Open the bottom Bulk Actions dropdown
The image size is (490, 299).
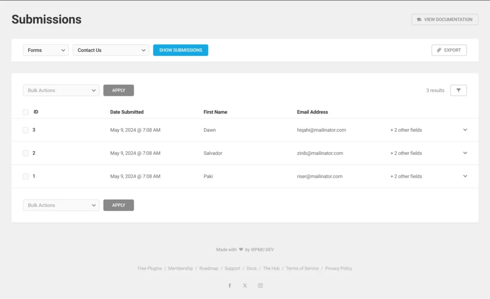pos(61,205)
